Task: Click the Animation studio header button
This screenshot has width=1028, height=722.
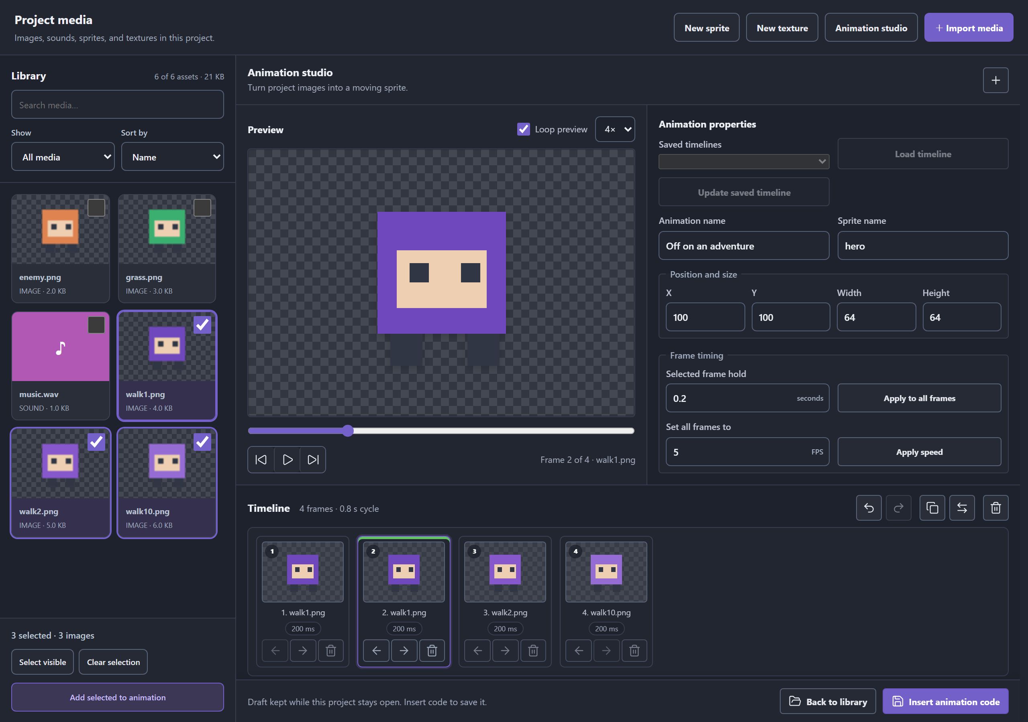Action: (871, 28)
